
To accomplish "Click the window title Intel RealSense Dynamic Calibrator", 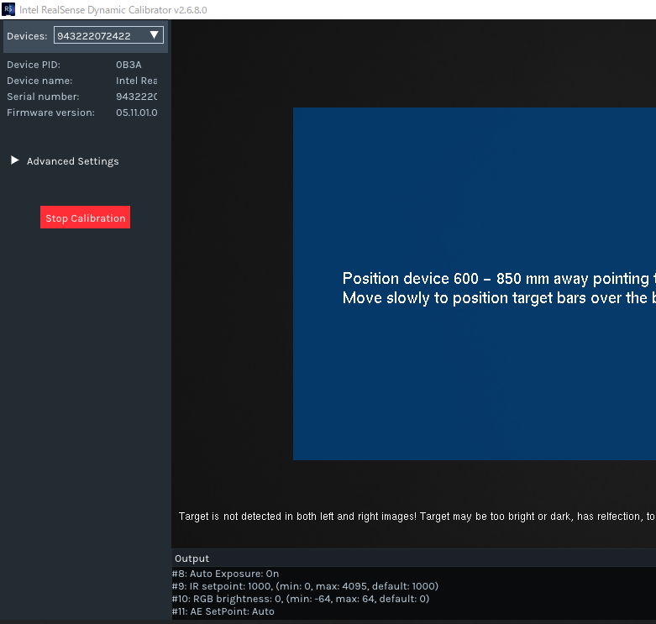I will click(x=113, y=9).
